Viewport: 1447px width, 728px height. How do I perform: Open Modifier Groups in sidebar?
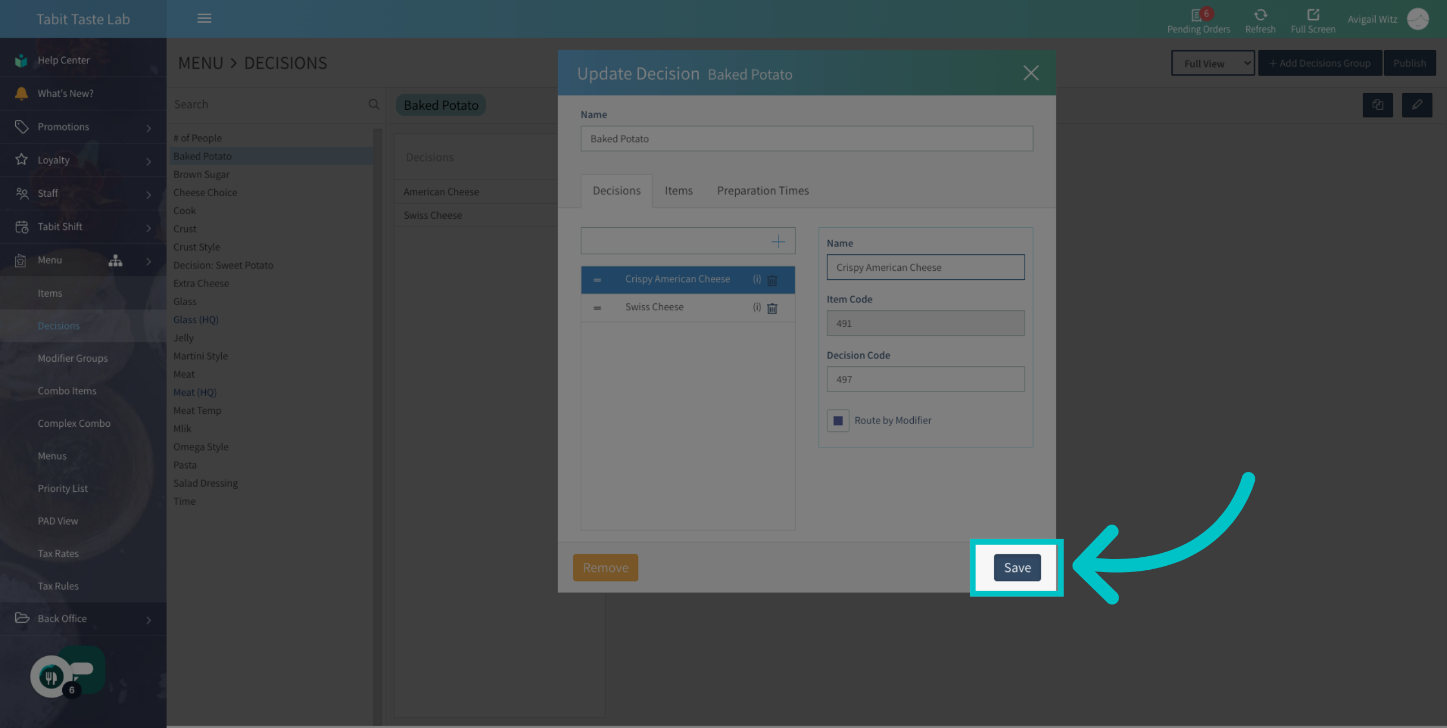point(72,358)
